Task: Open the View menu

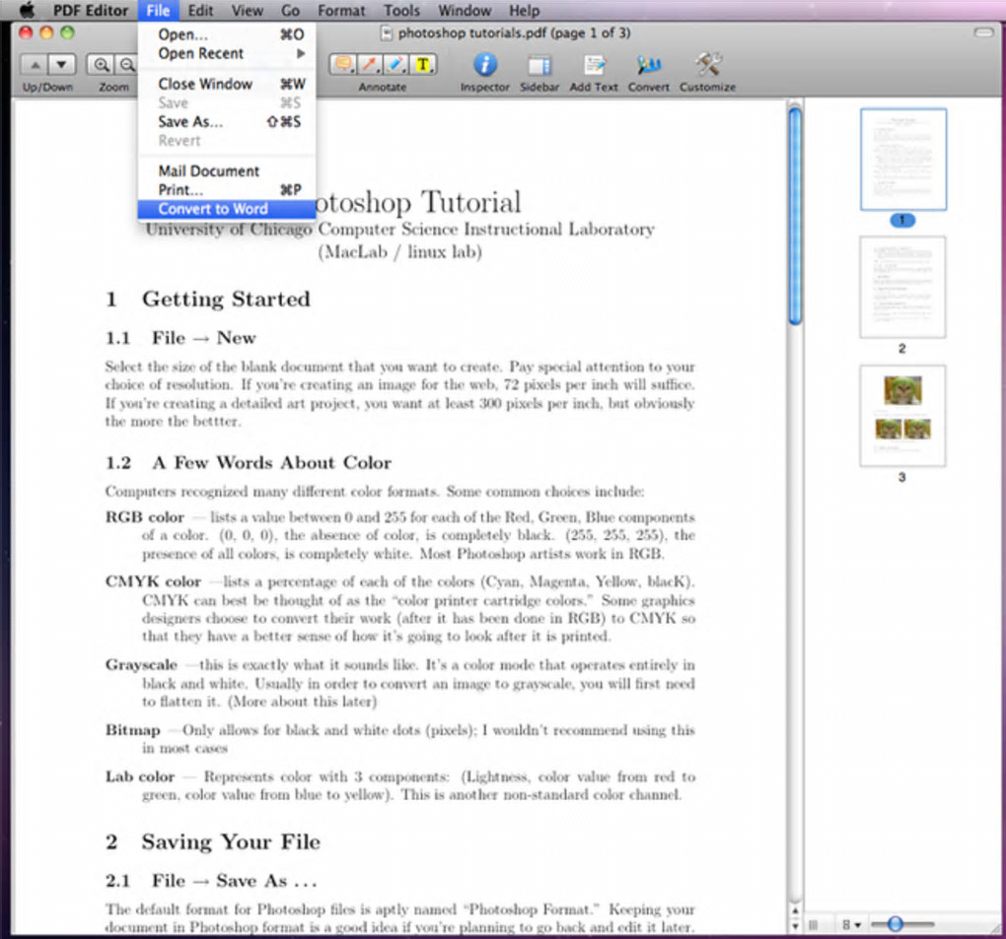Action: click(x=247, y=10)
